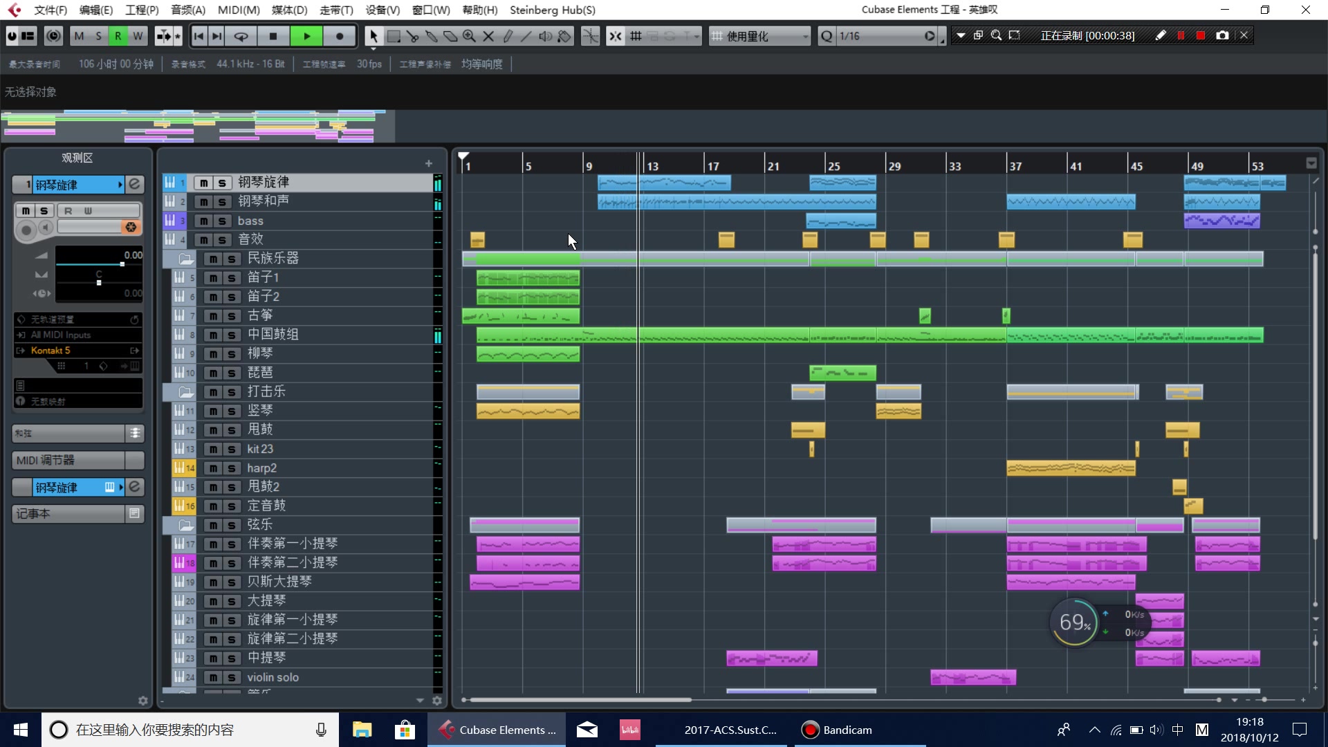Deactivate all Mute states M button
Viewport: 1328px width, 747px height.
pyautogui.click(x=79, y=36)
